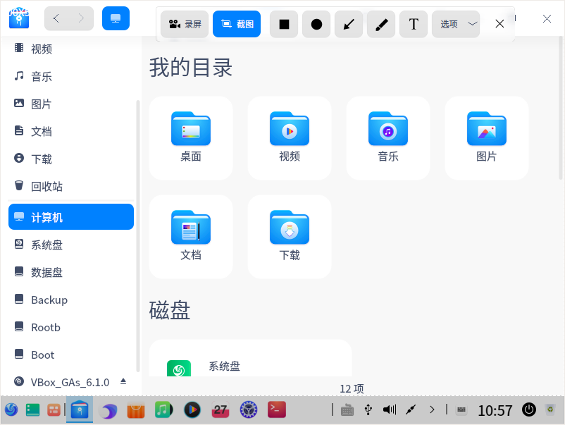Click the pen/plug tray icon

[411, 410]
